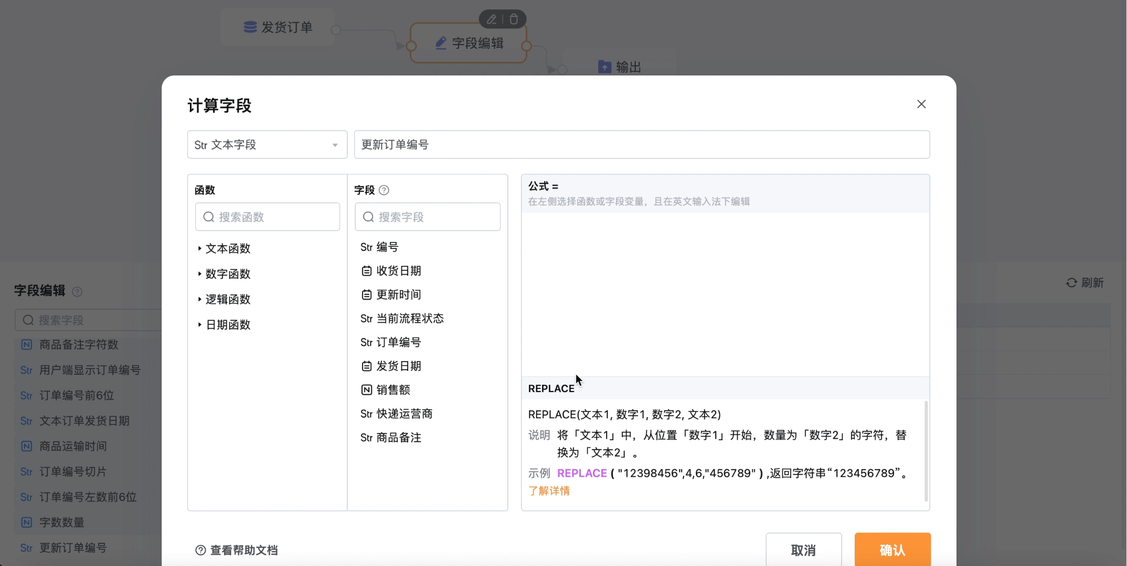Click the number icon beside 销售额

coord(367,390)
